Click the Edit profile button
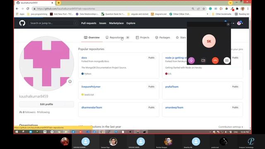This screenshot has height=149, width=265. coord(46,104)
